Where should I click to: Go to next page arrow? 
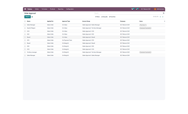click(163, 17)
